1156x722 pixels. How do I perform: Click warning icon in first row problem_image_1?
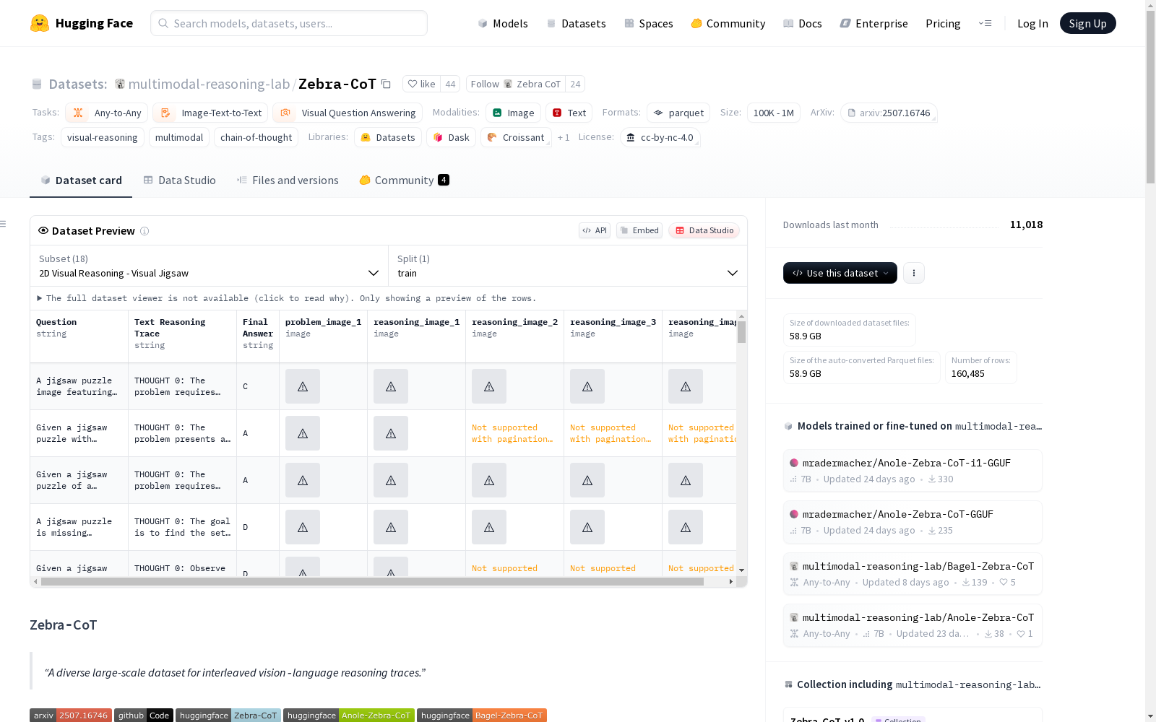[303, 386]
